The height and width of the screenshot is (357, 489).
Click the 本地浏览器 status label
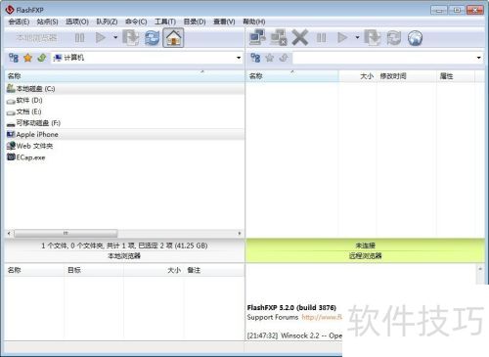(124, 255)
